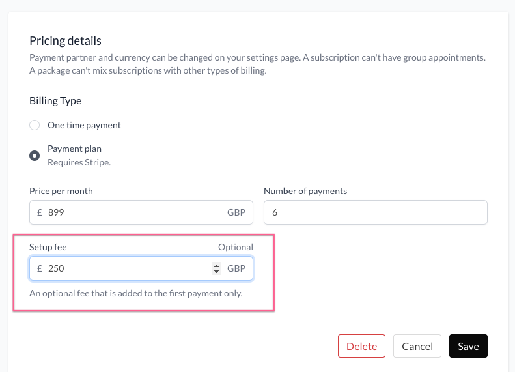
Task: Focus the Number of payments field
Action: click(x=375, y=212)
